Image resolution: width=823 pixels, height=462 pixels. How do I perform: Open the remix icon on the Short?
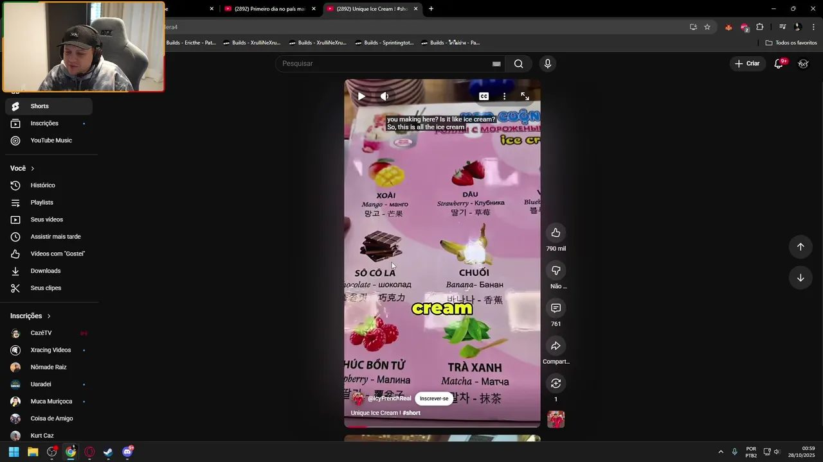pyautogui.click(x=556, y=383)
